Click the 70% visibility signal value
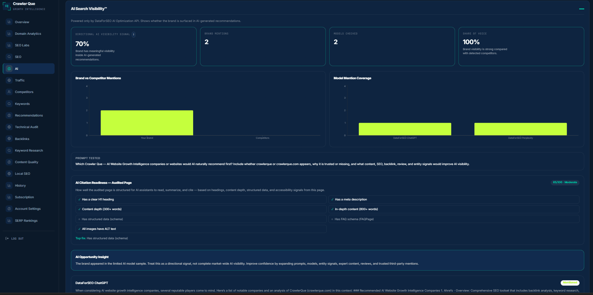This screenshot has width=593, height=295. point(82,44)
